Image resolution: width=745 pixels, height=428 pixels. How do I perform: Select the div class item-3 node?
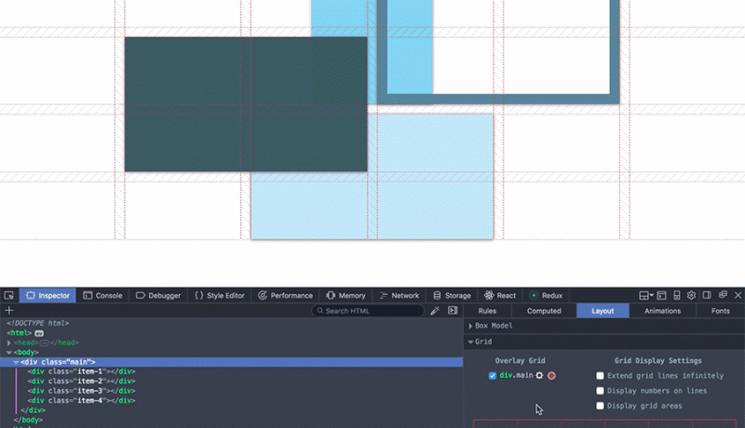(81, 391)
